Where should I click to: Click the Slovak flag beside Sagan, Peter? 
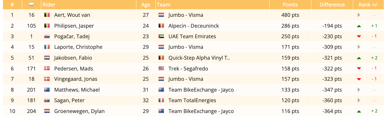point(47,101)
